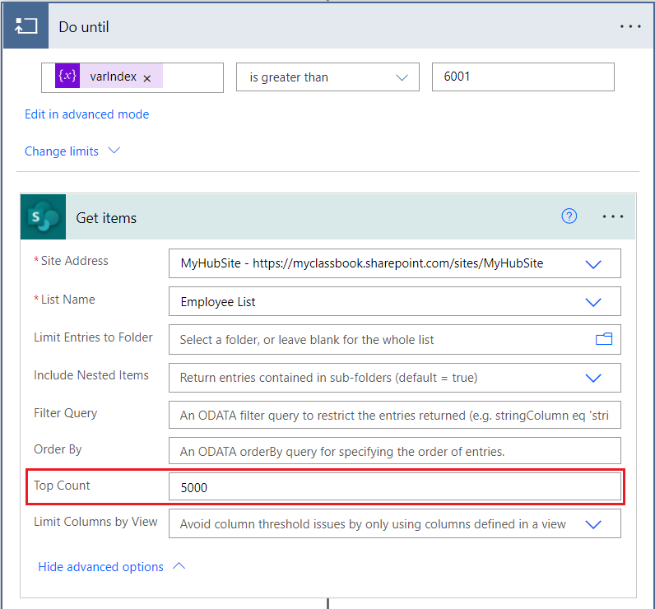This screenshot has height=609, width=655.
Task: Click the folder picker icon
Action: (604, 339)
